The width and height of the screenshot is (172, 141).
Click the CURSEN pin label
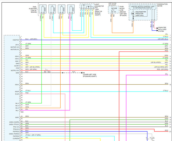coord(16,139)
